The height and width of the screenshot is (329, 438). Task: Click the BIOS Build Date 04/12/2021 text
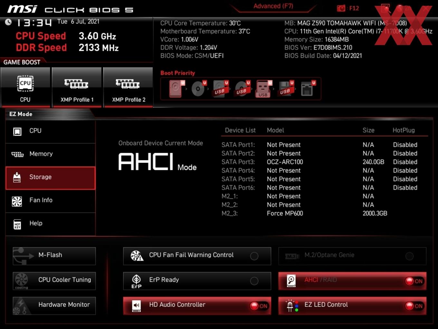click(323, 56)
